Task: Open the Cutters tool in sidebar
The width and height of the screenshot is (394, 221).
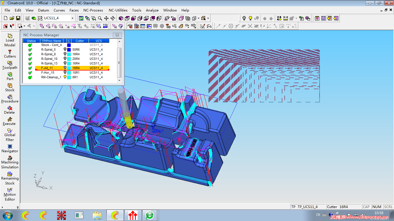Action: click(x=10, y=54)
